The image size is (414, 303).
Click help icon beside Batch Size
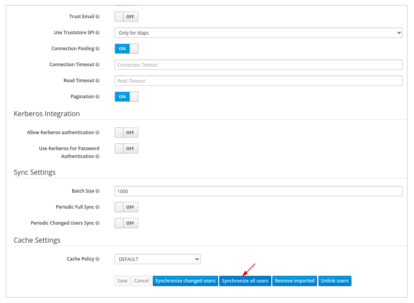pos(97,191)
